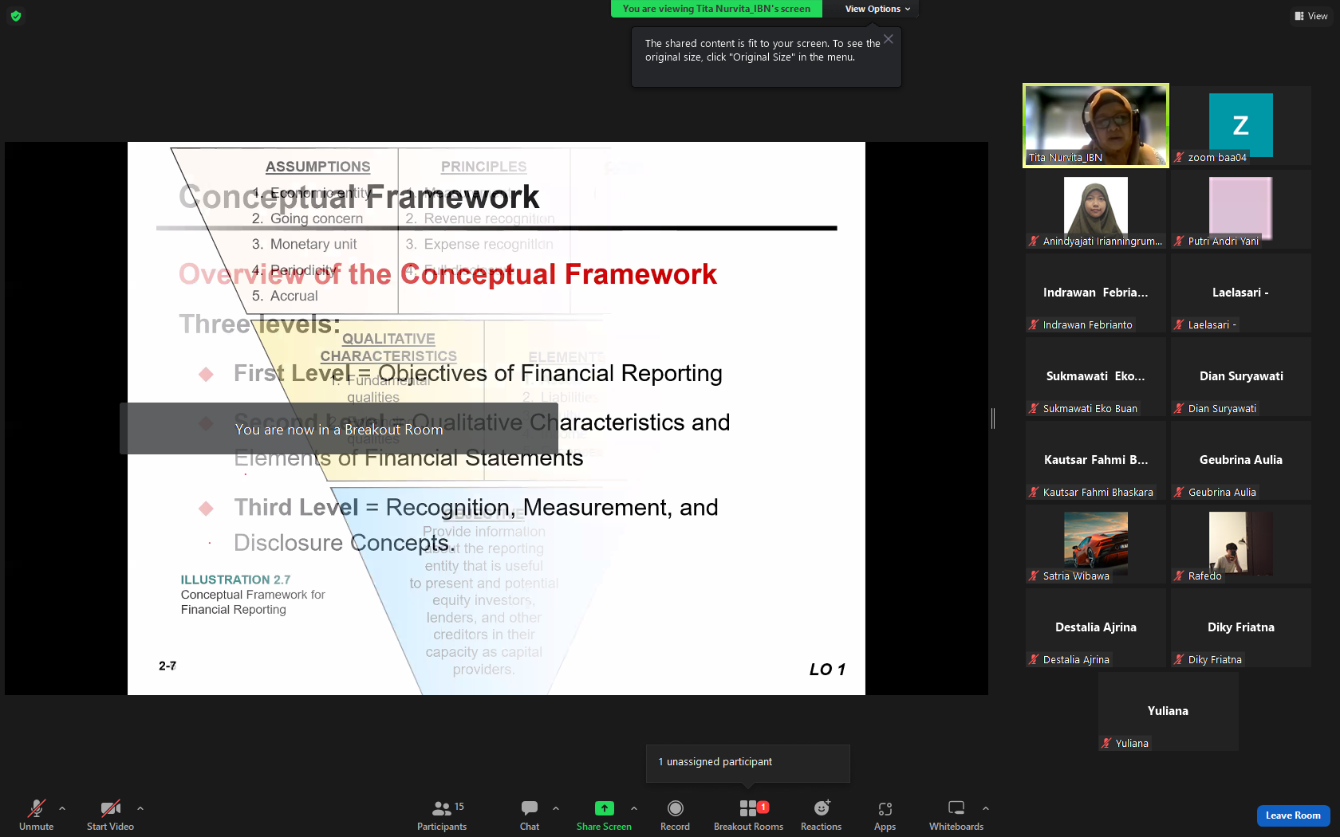
Task: Select Geubrina Aulia's participant tile
Action: click(1241, 460)
